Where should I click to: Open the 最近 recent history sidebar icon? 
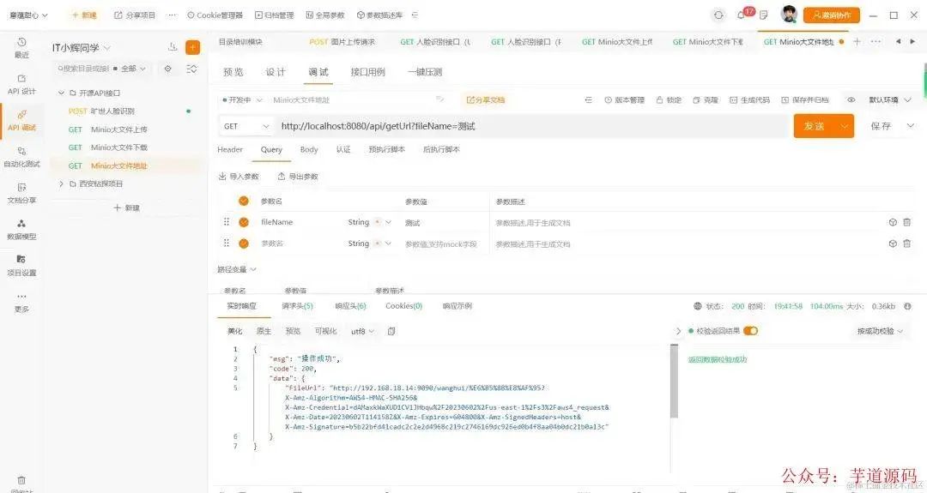(21, 47)
